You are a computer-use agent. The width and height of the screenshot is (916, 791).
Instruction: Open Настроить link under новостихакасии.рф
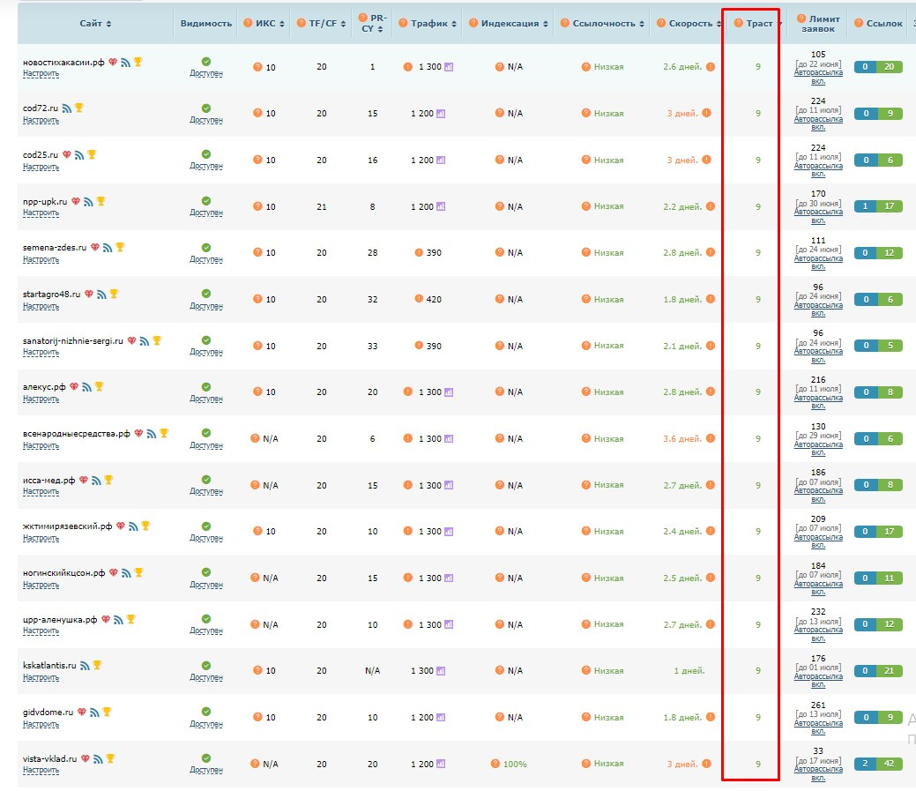click(41, 73)
